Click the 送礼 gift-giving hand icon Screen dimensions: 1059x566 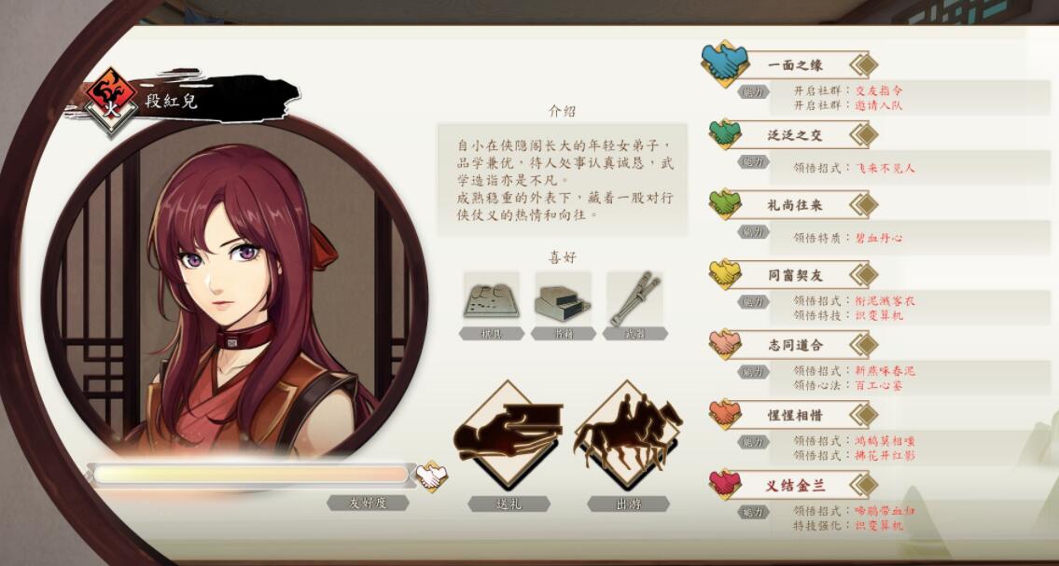tap(508, 434)
